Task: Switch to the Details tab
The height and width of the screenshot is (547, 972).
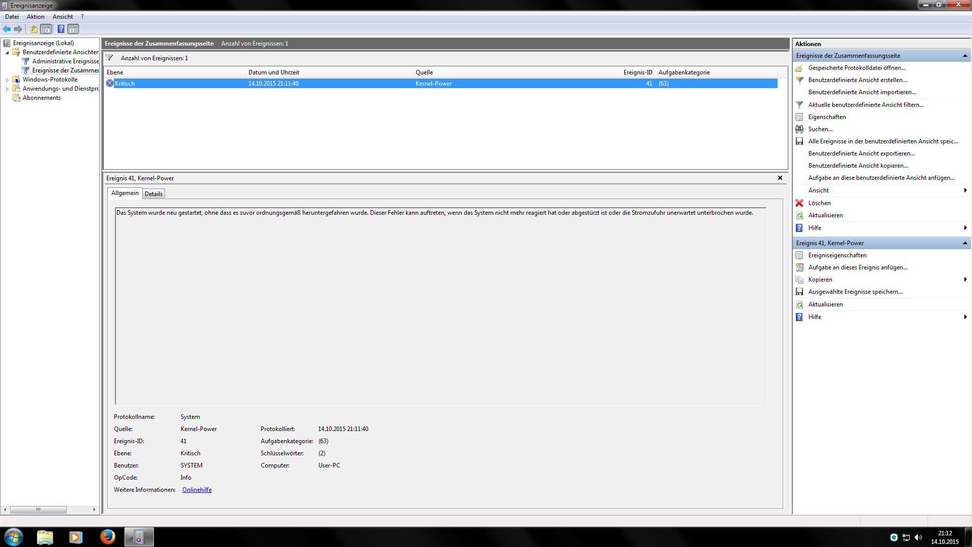Action: (153, 194)
